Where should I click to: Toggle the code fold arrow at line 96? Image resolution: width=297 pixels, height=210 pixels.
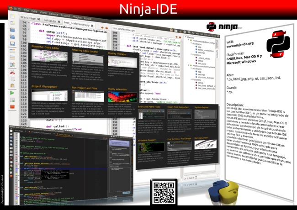point(29,29)
